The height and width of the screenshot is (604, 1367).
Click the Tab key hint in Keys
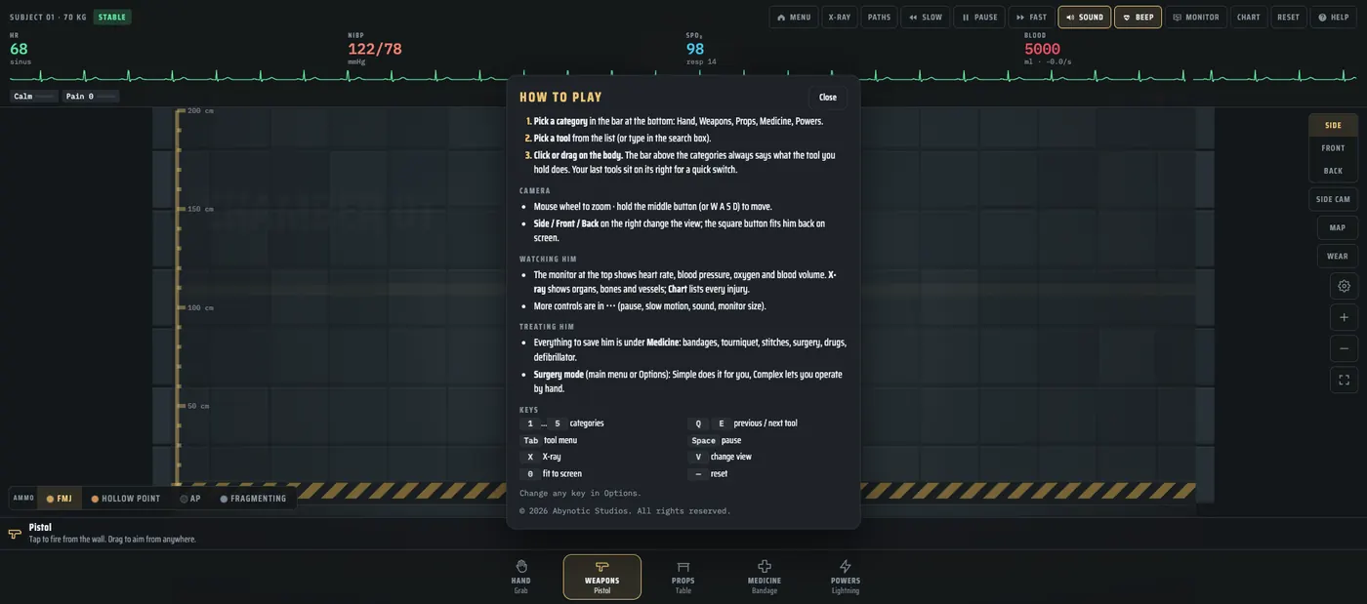coord(530,440)
